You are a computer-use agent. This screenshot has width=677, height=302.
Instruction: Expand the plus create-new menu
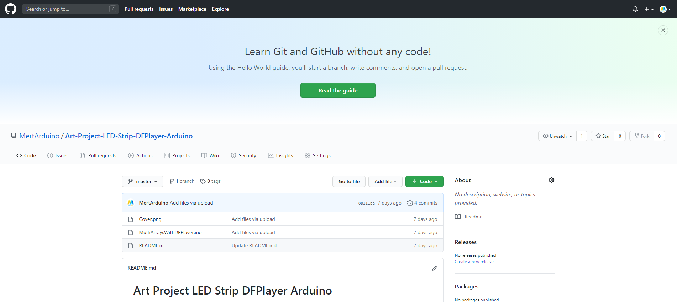[x=649, y=9]
